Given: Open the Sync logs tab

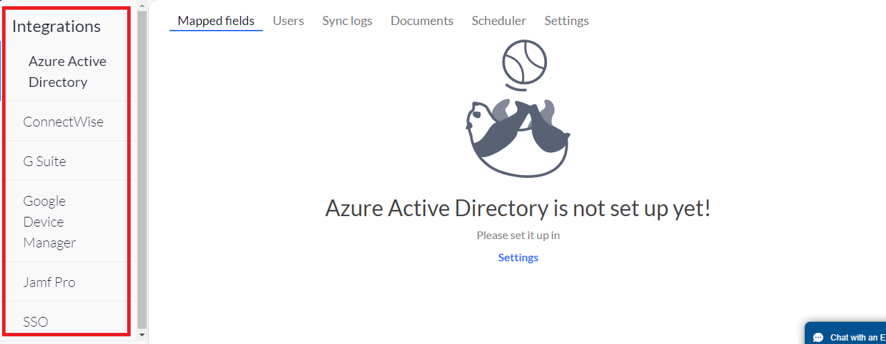Looking at the screenshot, I should pyautogui.click(x=347, y=21).
